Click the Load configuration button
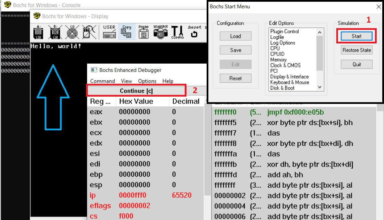Screen dimensions: 384x220 click(x=236, y=36)
